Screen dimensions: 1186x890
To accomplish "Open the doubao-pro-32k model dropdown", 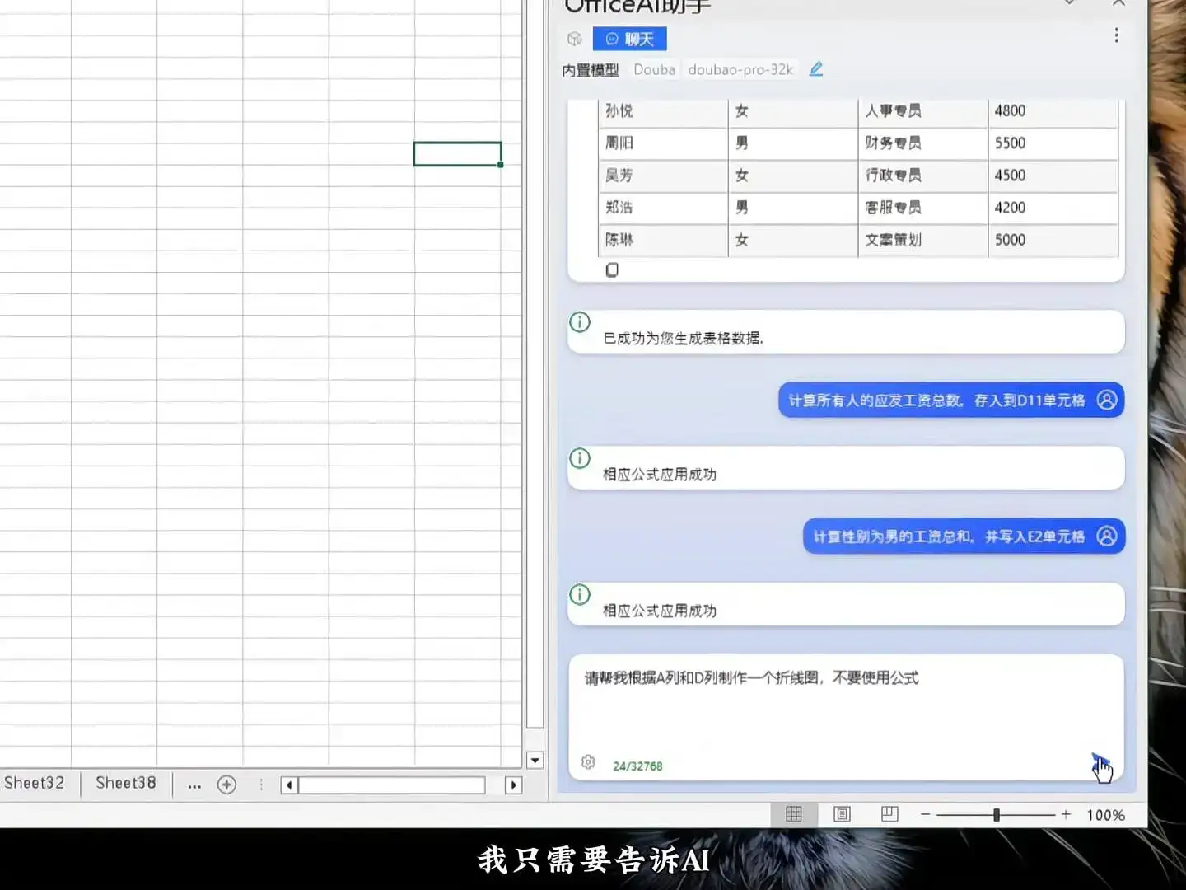I will tap(740, 69).
